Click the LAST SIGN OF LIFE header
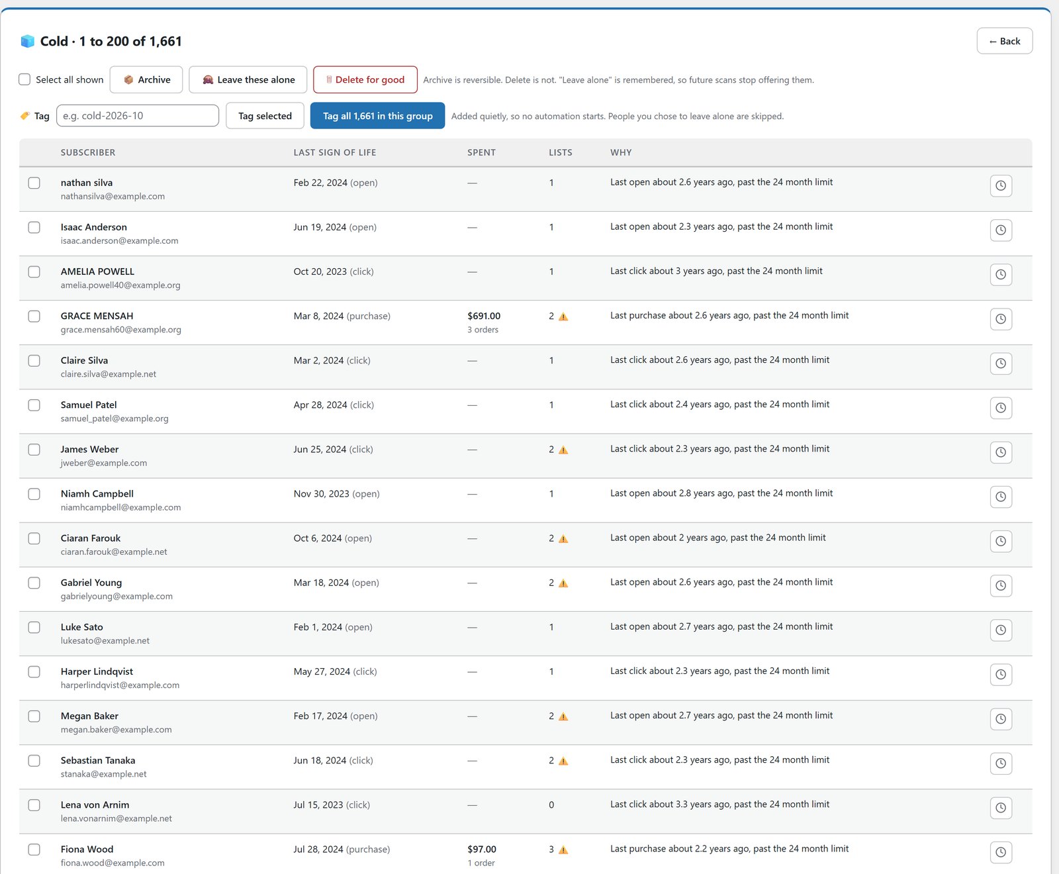The height and width of the screenshot is (874, 1059). 335,152
